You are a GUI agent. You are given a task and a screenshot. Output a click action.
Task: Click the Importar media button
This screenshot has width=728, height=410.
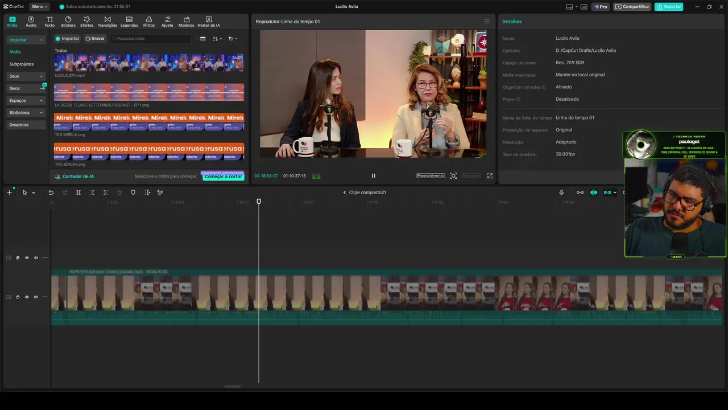pyautogui.click(x=67, y=39)
